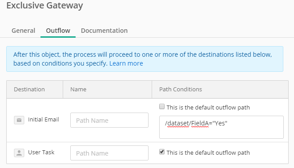Switch to the General tab
The image size is (294, 168).
[x=24, y=31]
